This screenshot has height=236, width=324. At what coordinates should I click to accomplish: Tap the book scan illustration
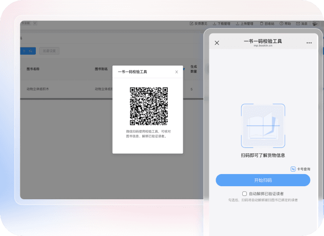[x=263, y=126]
